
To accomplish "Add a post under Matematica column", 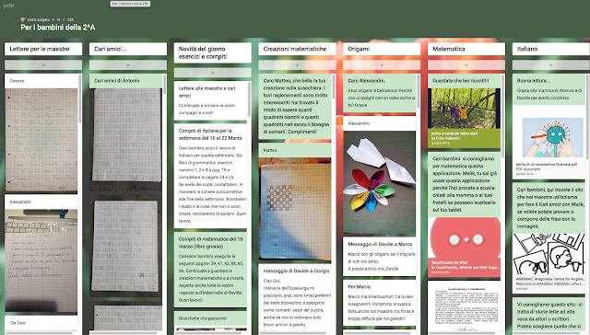I will click(466, 65).
